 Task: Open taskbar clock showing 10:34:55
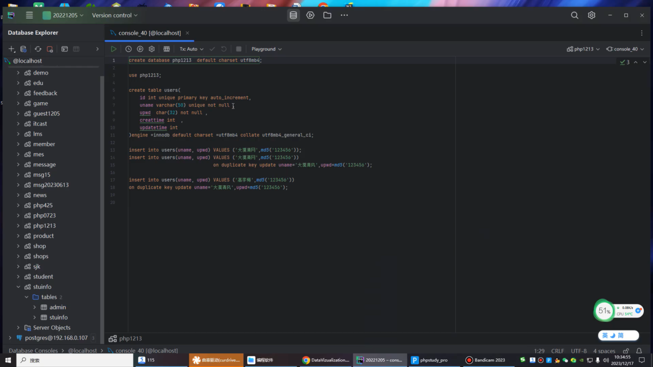(621, 360)
